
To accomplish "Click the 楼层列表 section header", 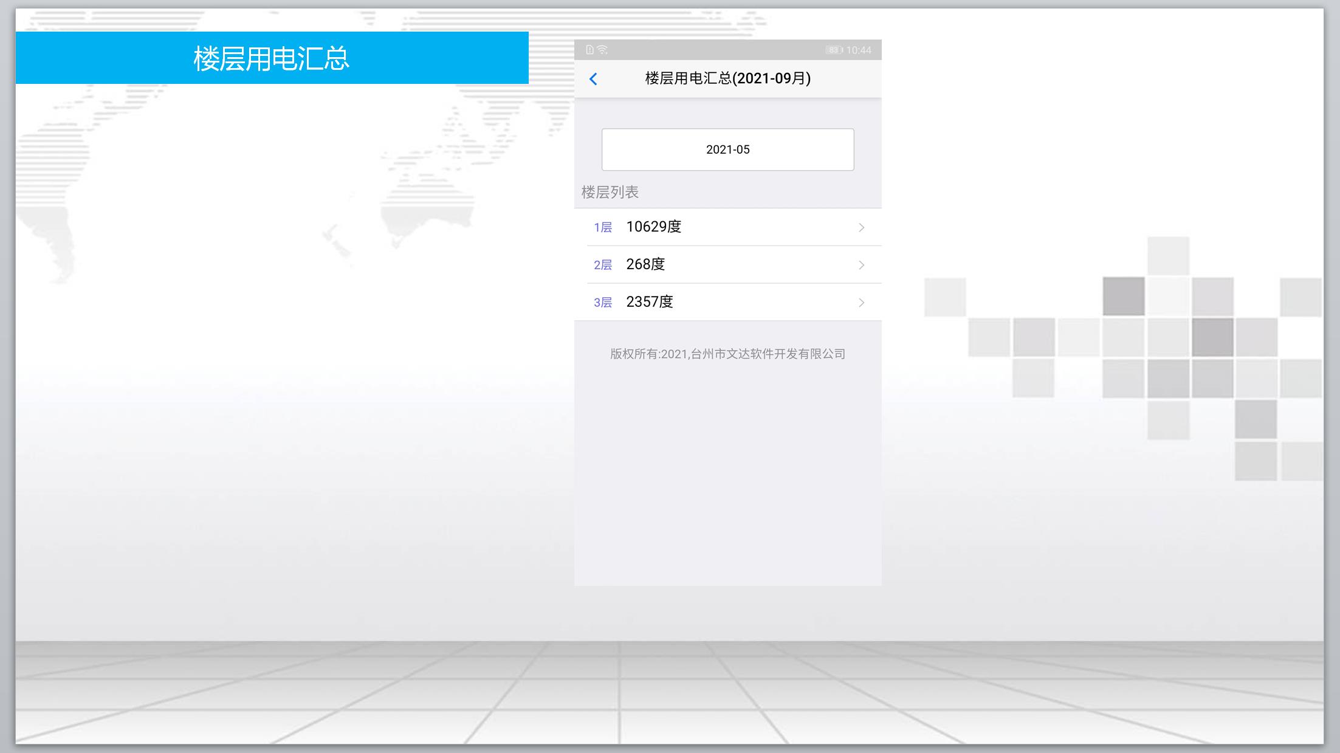I will [x=610, y=193].
